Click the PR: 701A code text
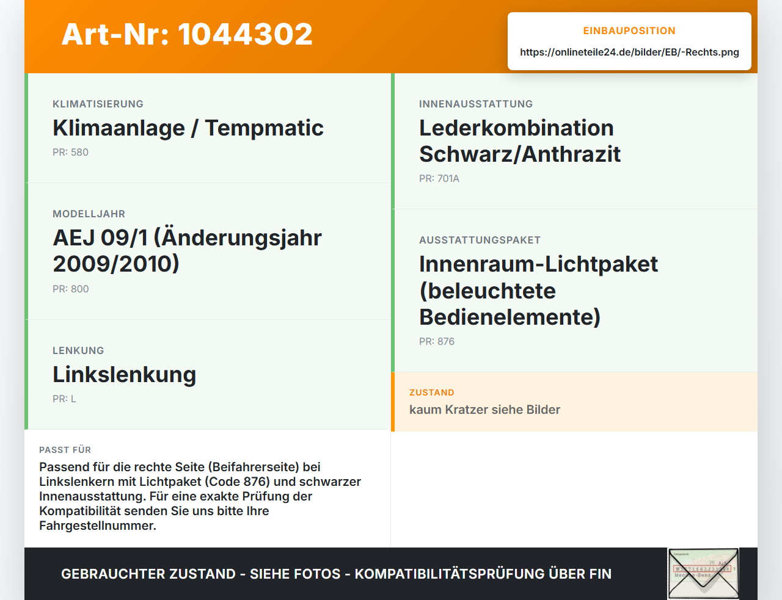Screen dimensions: 782x600 click(x=439, y=179)
